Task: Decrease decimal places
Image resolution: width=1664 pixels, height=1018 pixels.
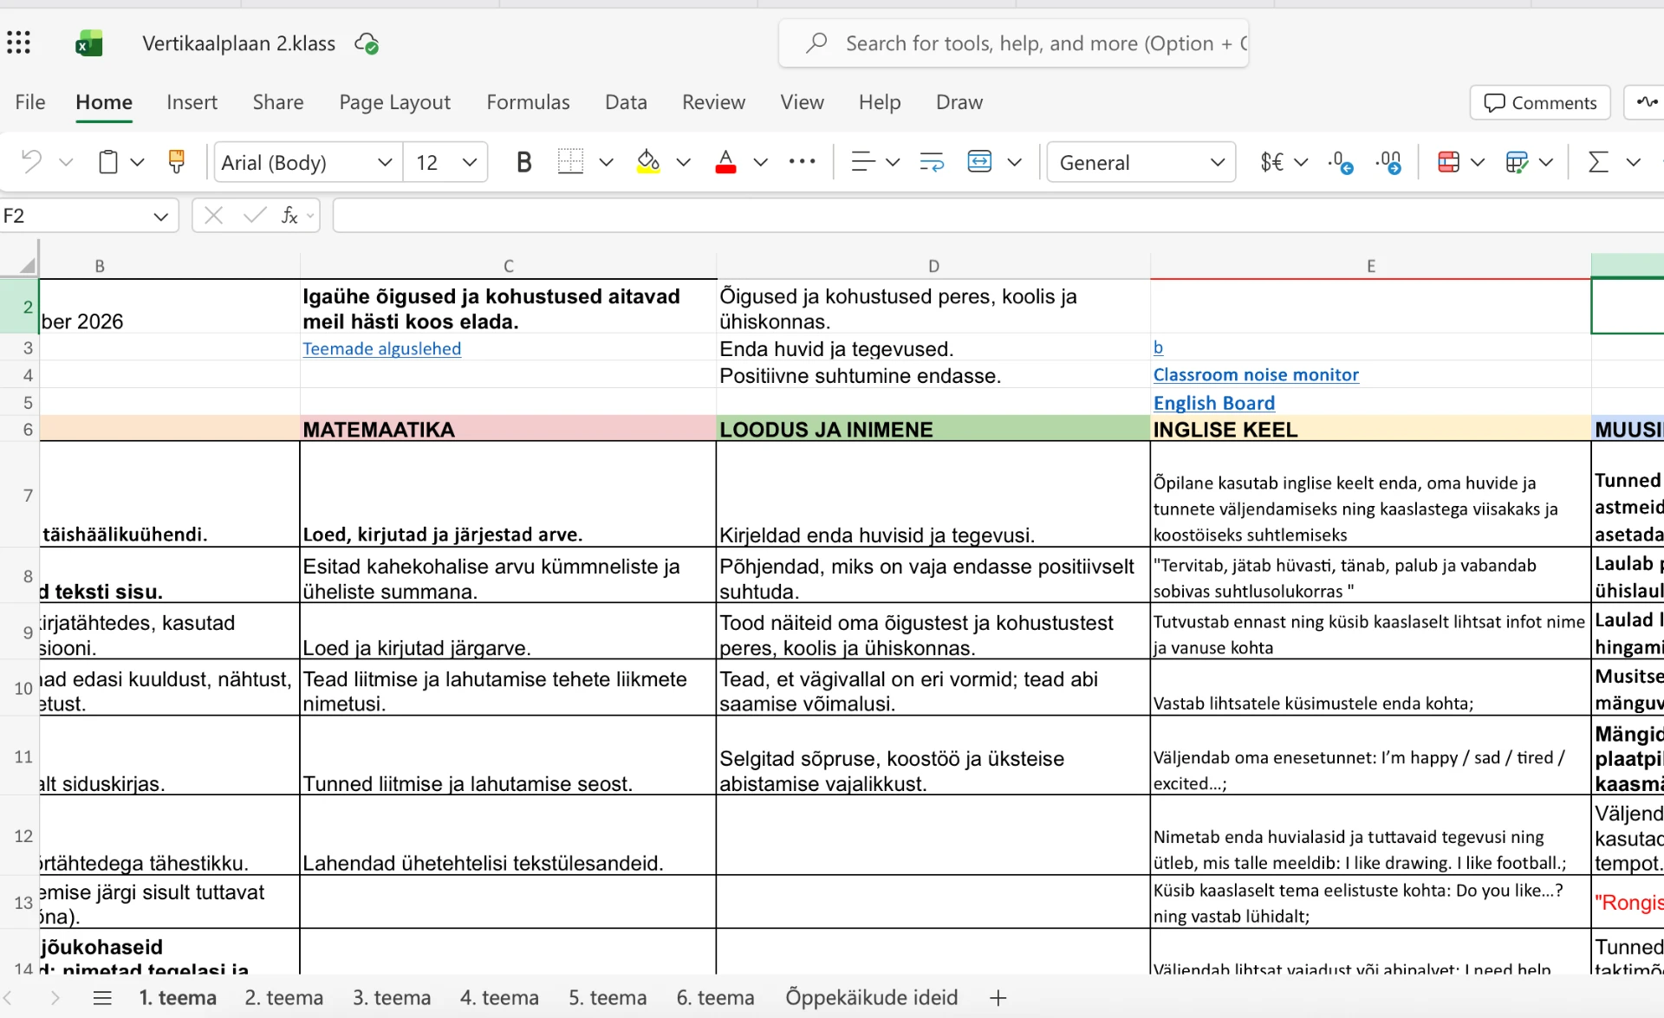Action: pos(1341,162)
